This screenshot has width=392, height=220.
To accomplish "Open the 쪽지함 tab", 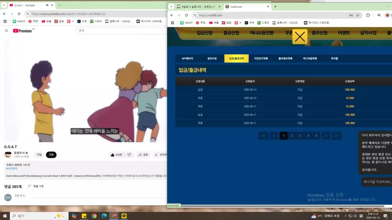I will 334,58.
